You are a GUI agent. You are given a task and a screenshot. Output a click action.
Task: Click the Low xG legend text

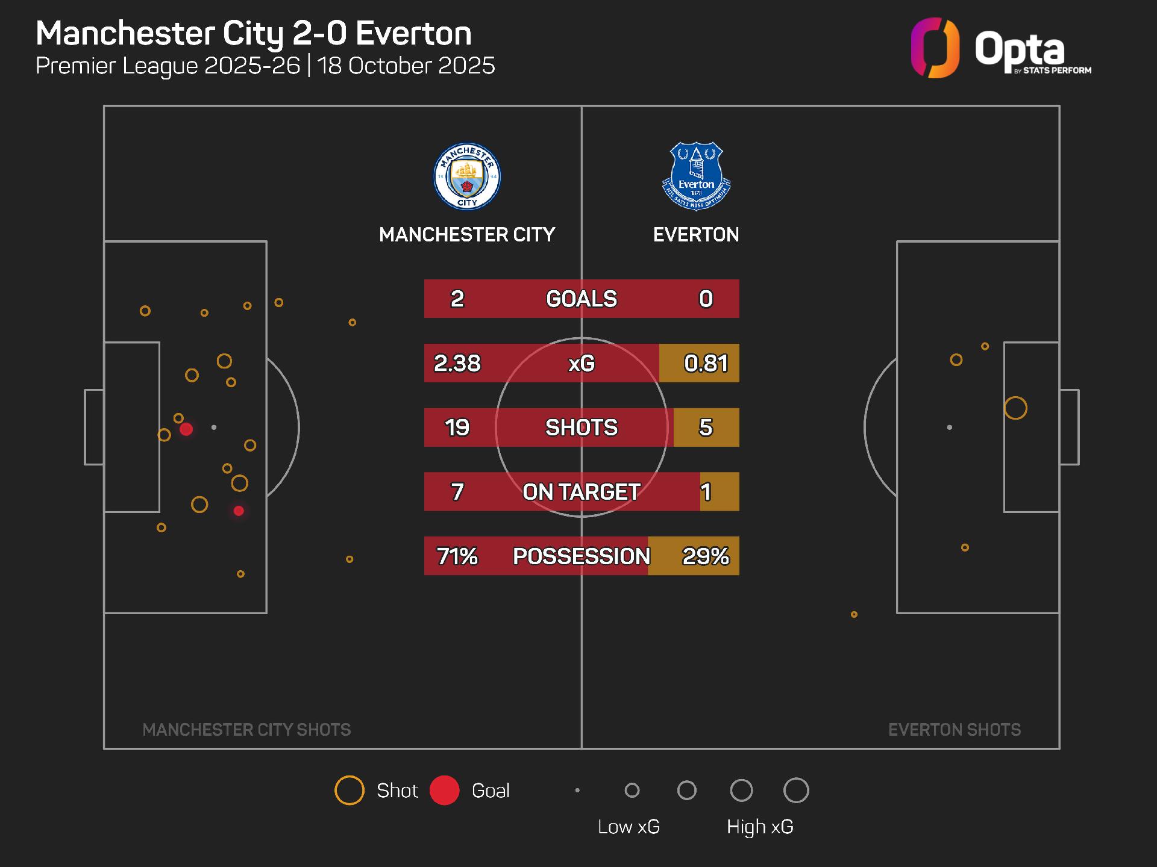click(x=629, y=827)
